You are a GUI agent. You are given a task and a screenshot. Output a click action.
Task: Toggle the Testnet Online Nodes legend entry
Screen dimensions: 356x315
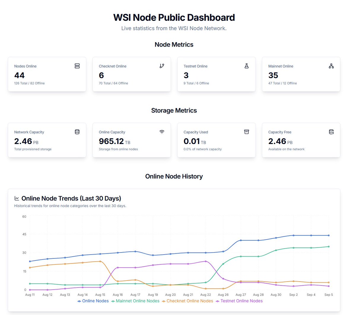pyautogui.click(x=239, y=301)
